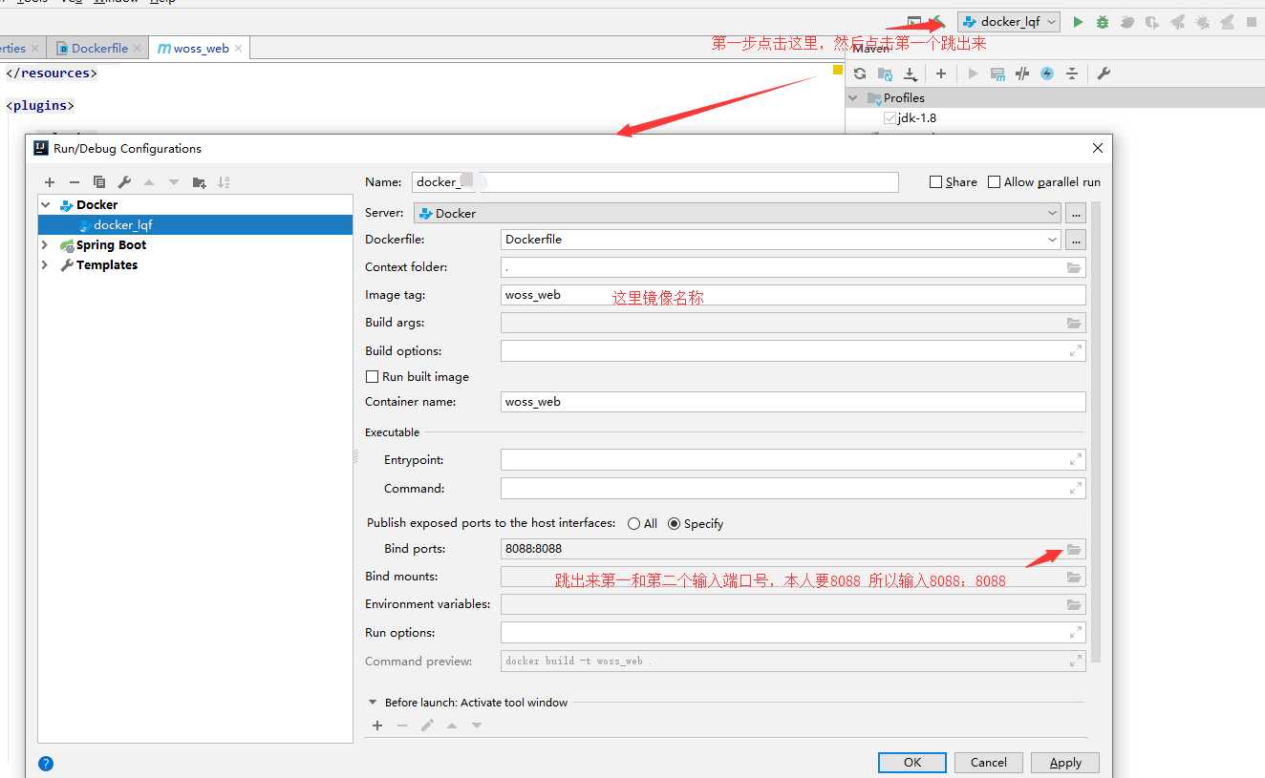Image resolution: width=1265 pixels, height=778 pixels.
Task: Start debugging with the green bug icon
Action: coord(1102,22)
